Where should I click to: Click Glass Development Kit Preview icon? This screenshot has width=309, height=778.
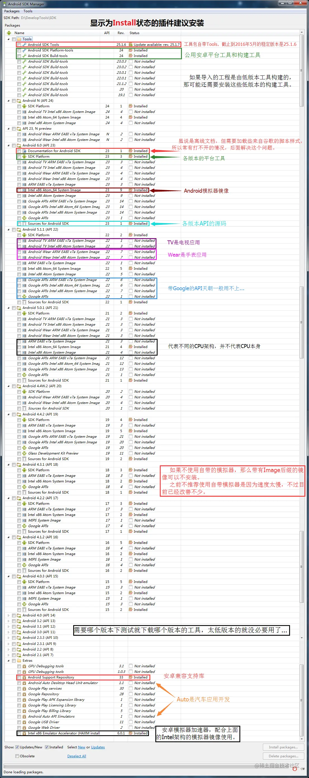tap(24, 453)
